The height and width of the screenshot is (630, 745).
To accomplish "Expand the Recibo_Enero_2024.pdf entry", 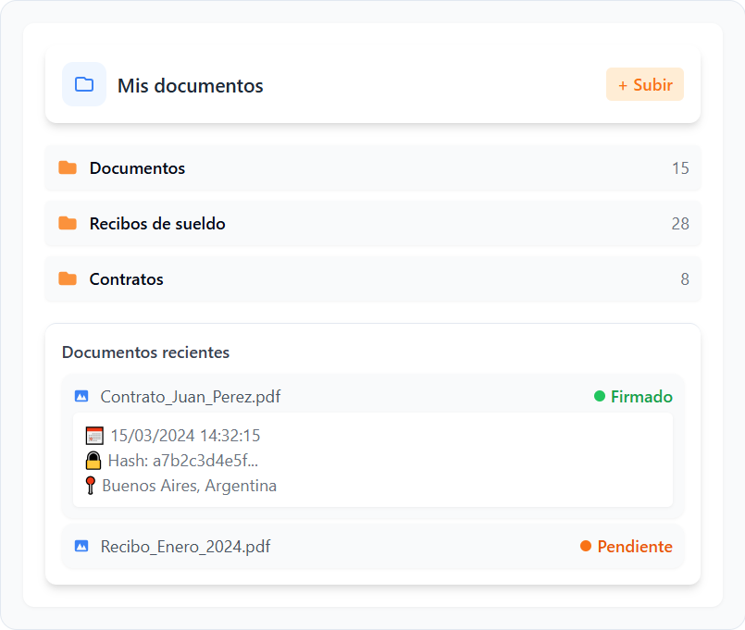I will tap(185, 547).
